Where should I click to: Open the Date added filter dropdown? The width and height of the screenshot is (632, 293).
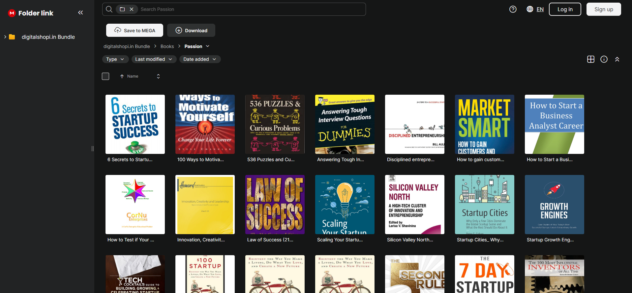[x=200, y=59]
